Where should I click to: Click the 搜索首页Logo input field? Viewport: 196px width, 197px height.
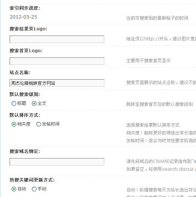click(57, 61)
